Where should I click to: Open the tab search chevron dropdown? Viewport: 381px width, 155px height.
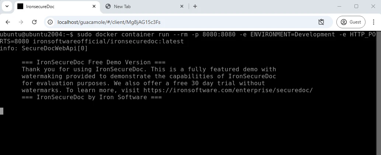pos(7,6)
